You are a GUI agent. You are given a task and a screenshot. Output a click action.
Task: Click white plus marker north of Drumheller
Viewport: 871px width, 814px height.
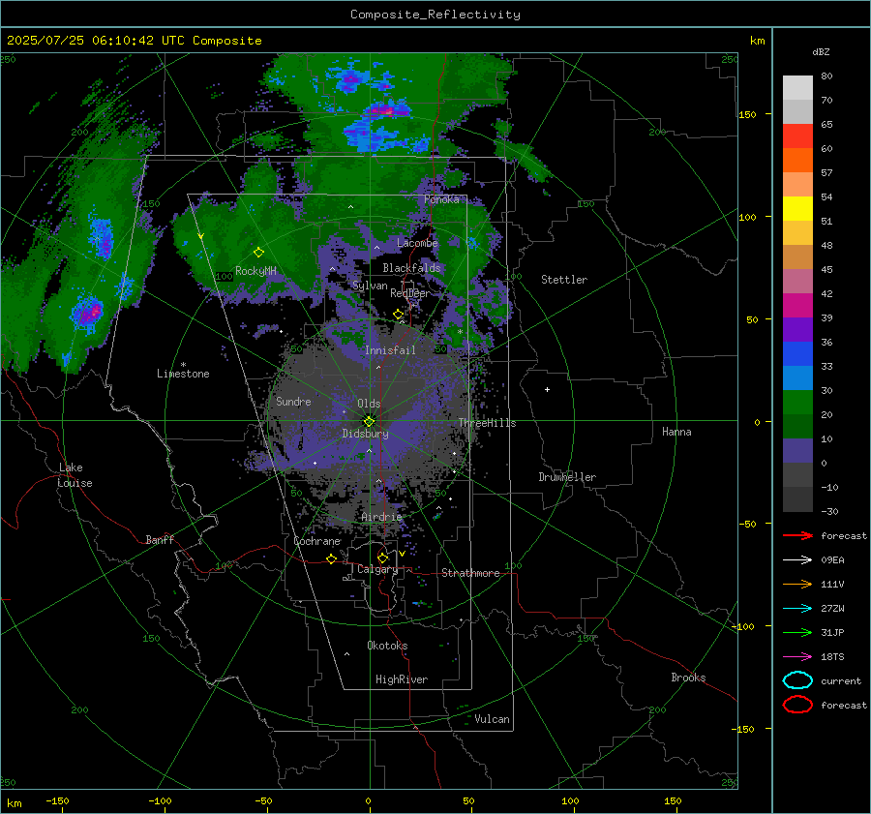pyautogui.click(x=547, y=389)
